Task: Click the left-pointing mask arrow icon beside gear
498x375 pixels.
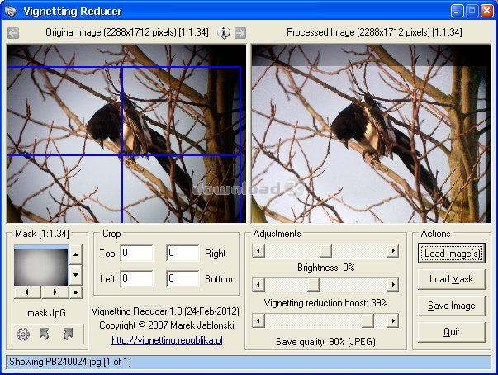Action: click(x=44, y=334)
